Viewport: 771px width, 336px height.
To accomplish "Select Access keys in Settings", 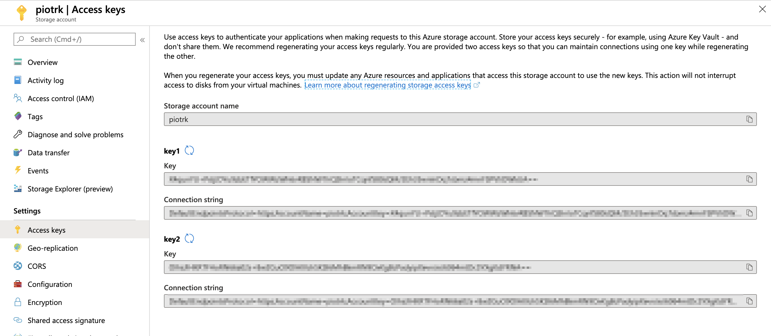I will tap(75, 230).
